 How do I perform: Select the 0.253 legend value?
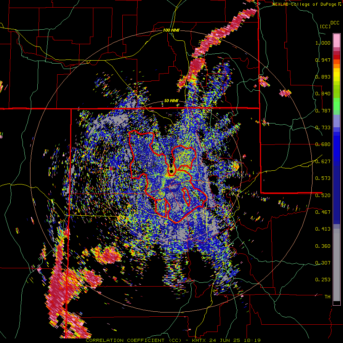(x=323, y=280)
